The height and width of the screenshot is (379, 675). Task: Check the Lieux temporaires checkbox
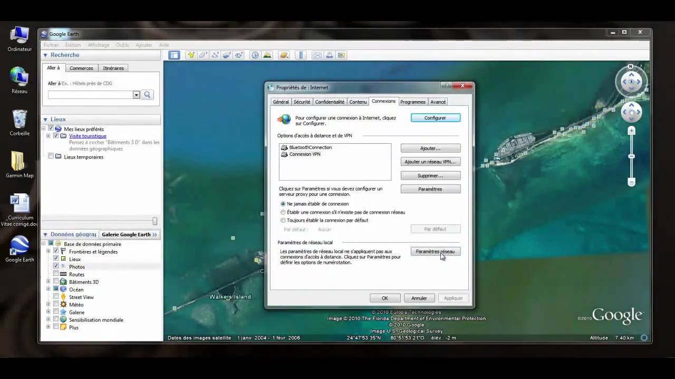[51, 156]
